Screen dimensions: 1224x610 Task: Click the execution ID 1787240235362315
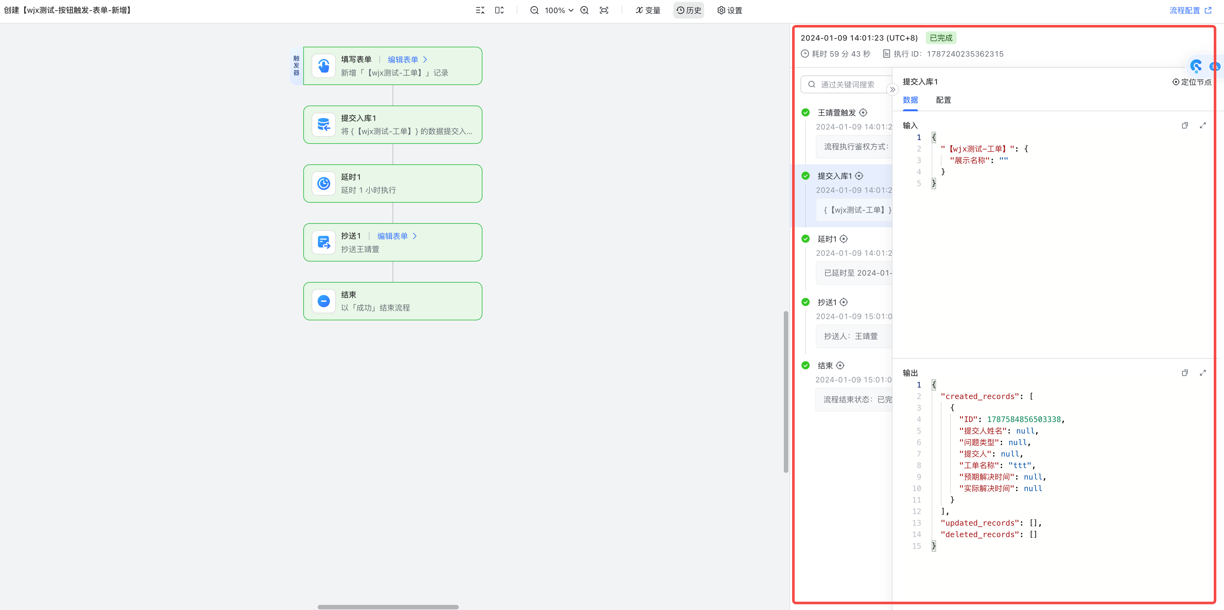coord(965,54)
